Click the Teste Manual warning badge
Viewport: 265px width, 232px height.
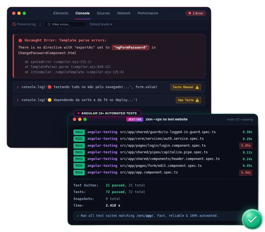(x=186, y=87)
